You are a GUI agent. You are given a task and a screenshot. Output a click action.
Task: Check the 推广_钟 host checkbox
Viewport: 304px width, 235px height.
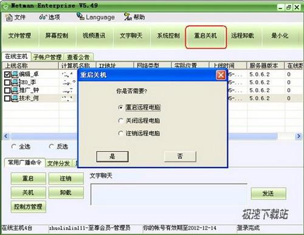pos(7,90)
